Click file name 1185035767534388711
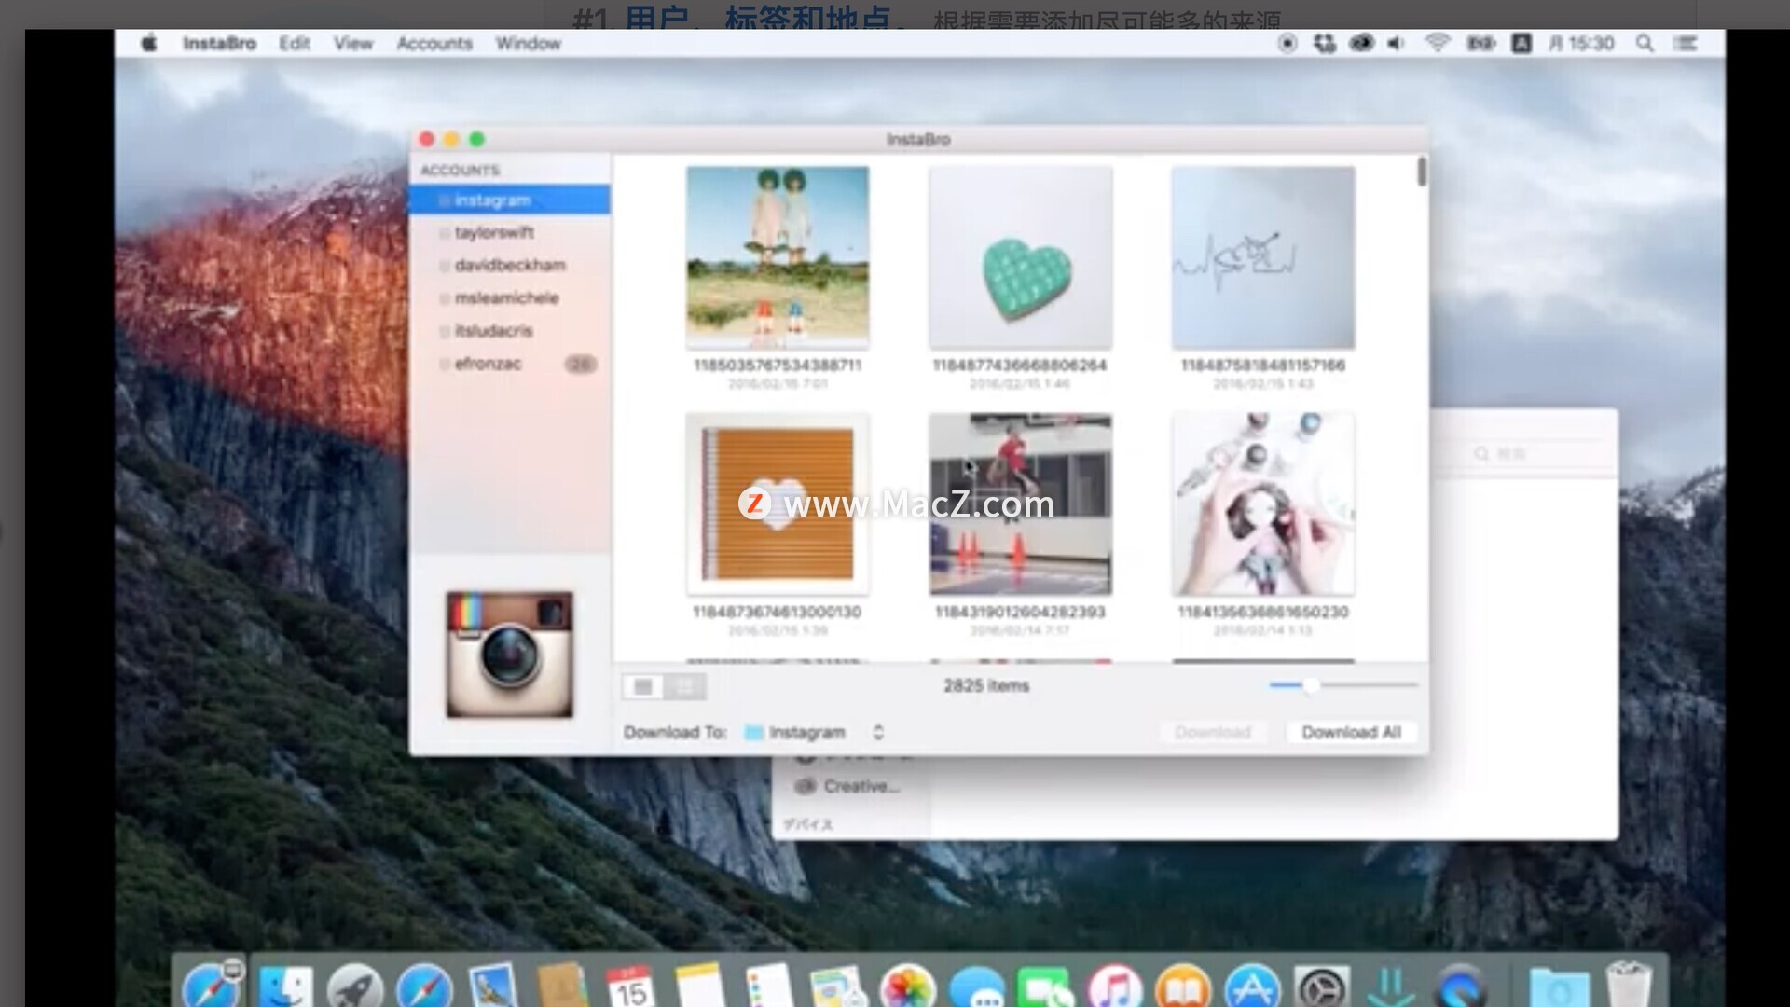The height and width of the screenshot is (1007, 1790). 778,365
